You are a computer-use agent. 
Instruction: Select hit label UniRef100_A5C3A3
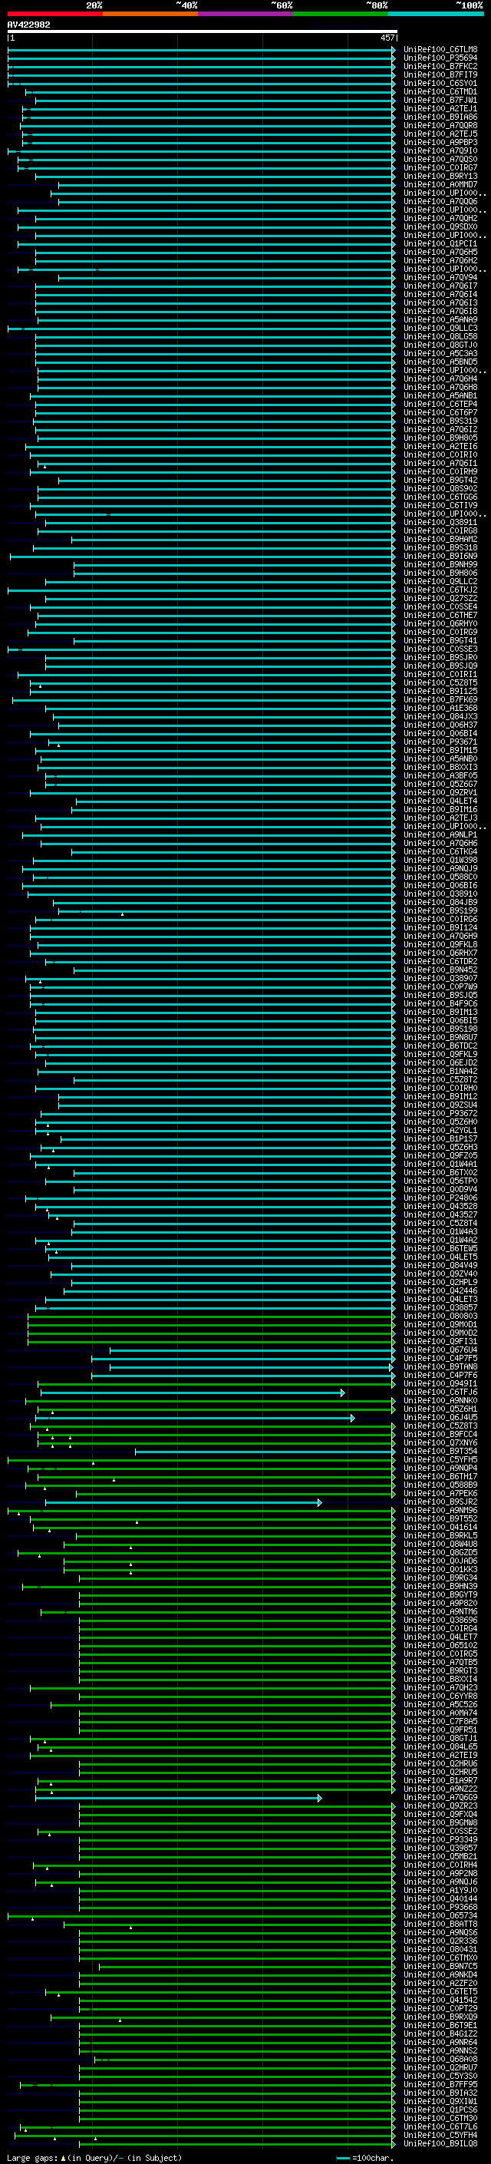[x=440, y=354]
